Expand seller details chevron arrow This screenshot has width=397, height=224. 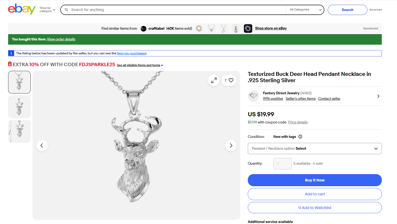(378, 96)
